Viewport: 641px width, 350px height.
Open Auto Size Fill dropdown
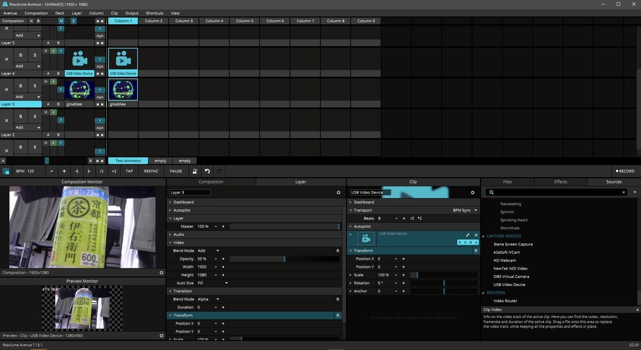point(213,283)
